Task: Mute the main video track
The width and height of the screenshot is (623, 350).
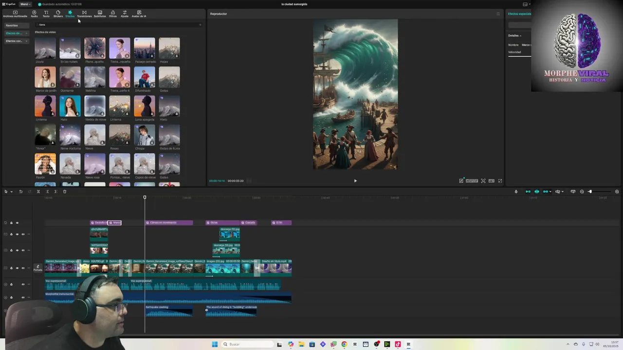Action: point(23,268)
